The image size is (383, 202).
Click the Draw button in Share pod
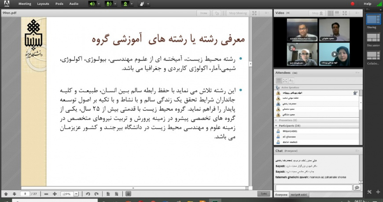[x=203, y=13]
